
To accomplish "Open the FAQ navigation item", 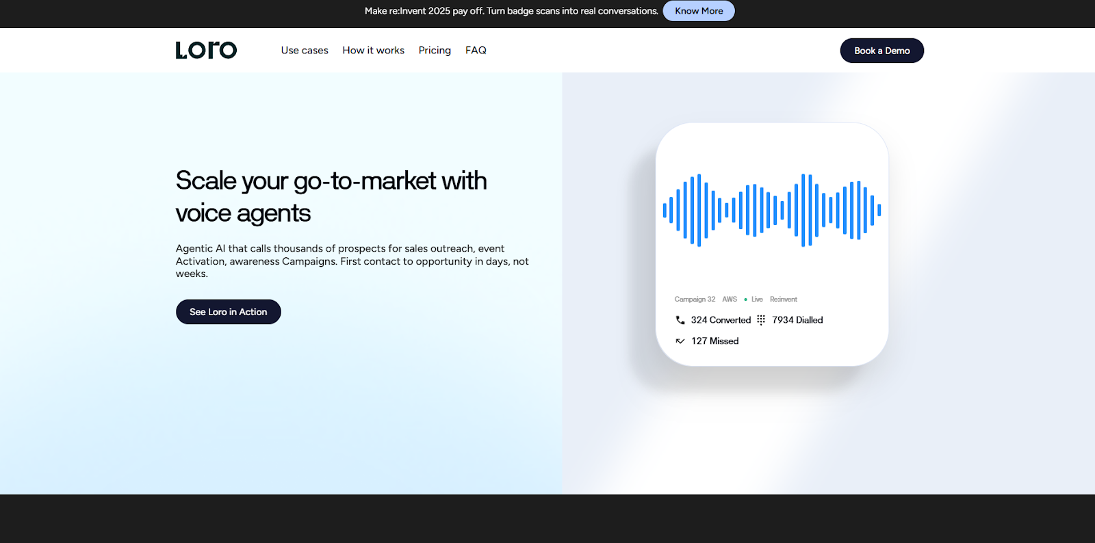I will 476,51.
